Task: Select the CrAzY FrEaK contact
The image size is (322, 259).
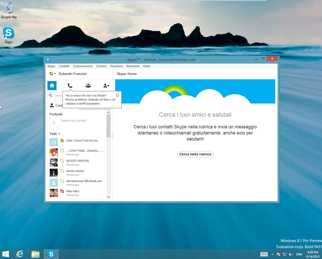Action: 77,152
